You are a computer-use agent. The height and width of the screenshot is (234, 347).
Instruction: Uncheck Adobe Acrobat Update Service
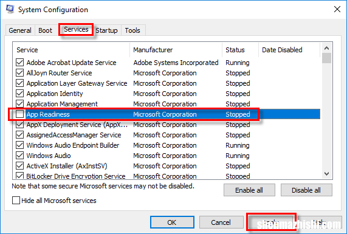click(19, 63)
